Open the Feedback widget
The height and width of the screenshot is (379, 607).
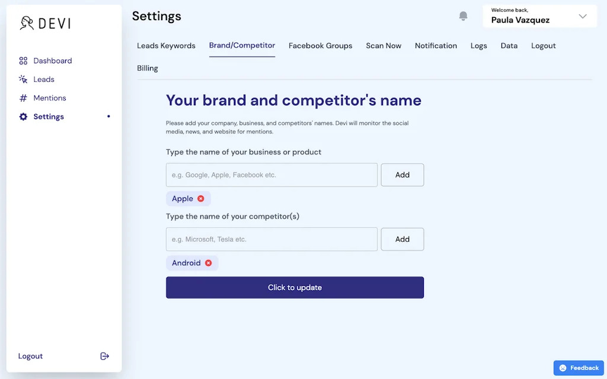click(579, 368)
